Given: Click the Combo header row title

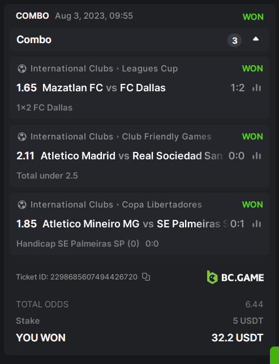Looking at the screenshot, I should click(x=34, y=40).
